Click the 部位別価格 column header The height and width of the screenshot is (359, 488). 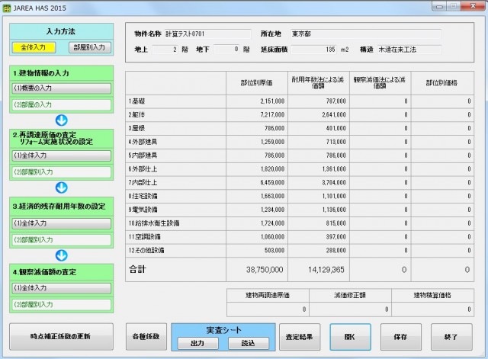coord(442,83)
